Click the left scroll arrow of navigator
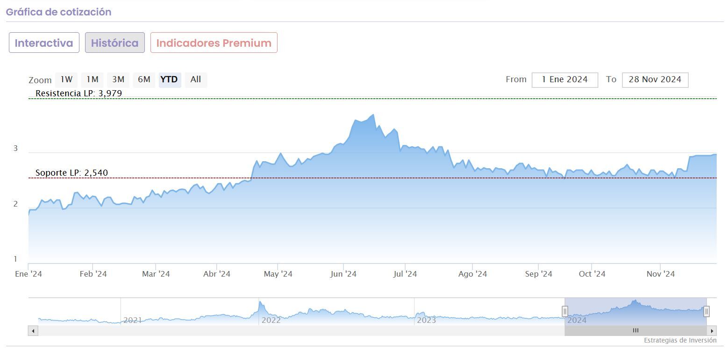This screenshot has height=350, width=727. (x=33, y=331)
